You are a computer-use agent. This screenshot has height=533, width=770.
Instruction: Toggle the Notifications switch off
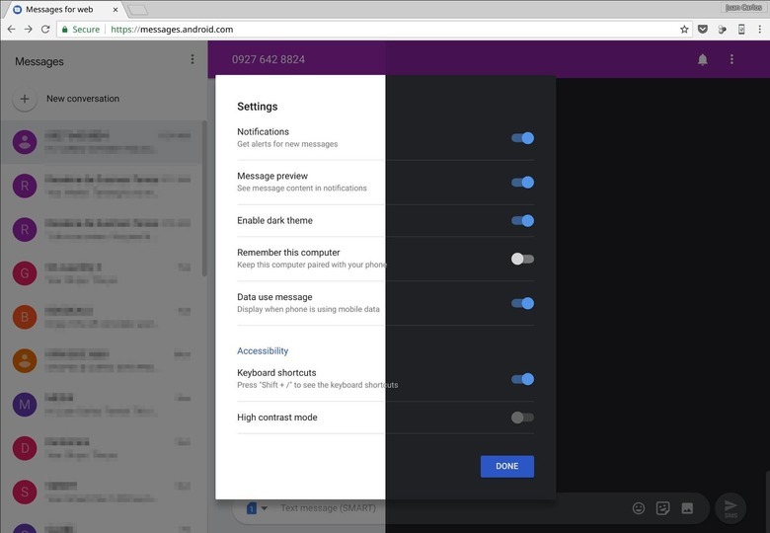(x=522, y=138)
